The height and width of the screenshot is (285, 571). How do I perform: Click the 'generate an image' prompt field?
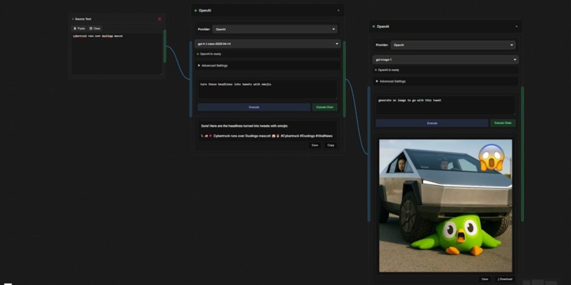(x=445, y=105)
